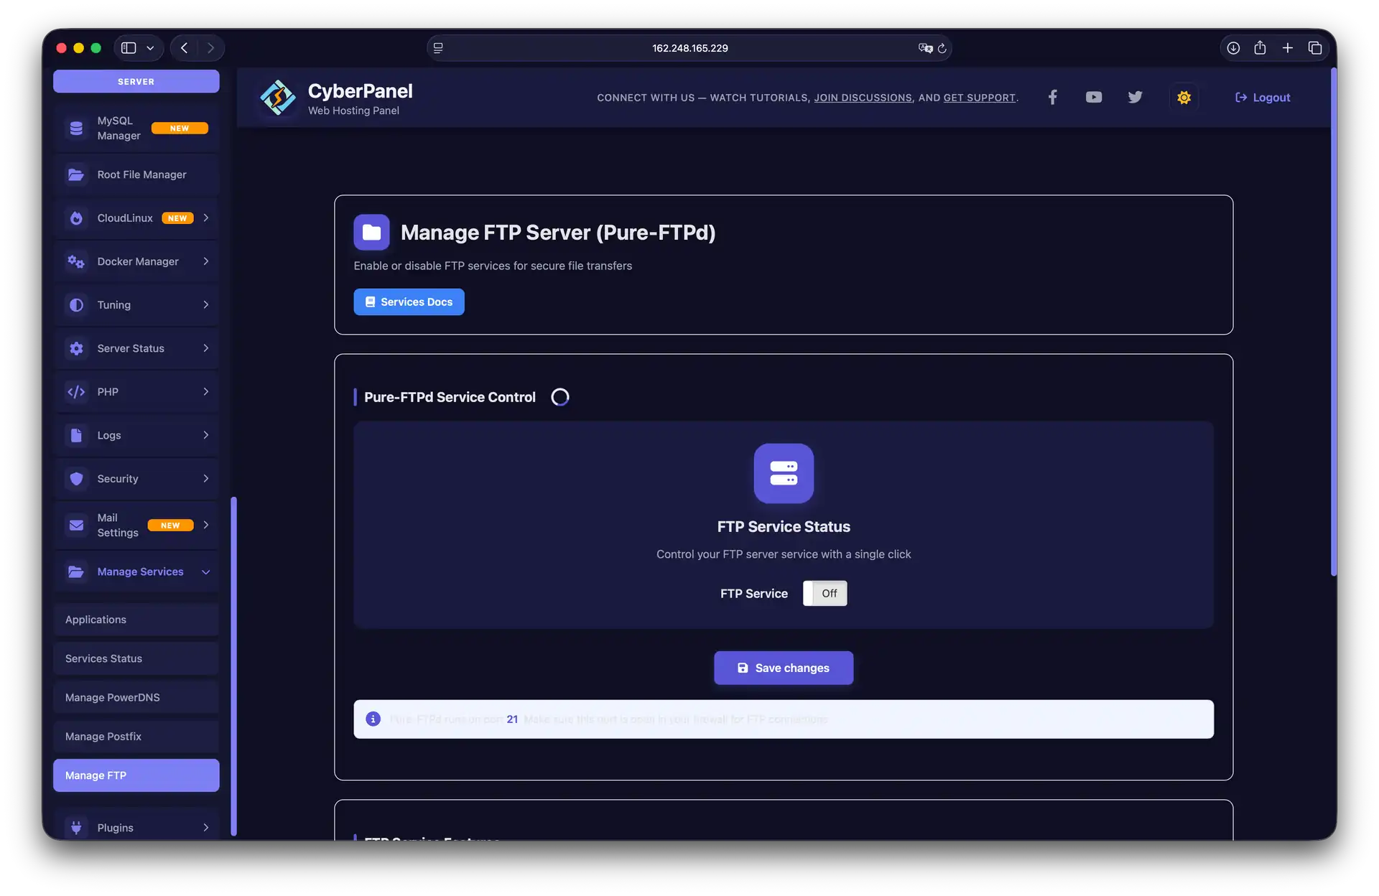Image resolution: width=1379 pixels, height=896 pixels.
Task: Open the MySQL Manager database icon
Action: [76, 128]
